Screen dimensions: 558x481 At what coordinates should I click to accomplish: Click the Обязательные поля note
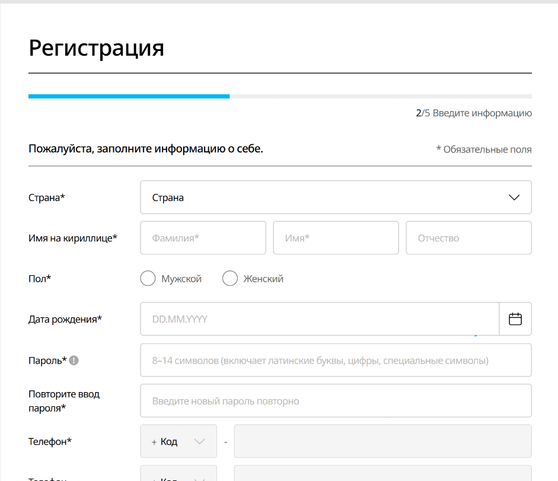pos(484,149)
